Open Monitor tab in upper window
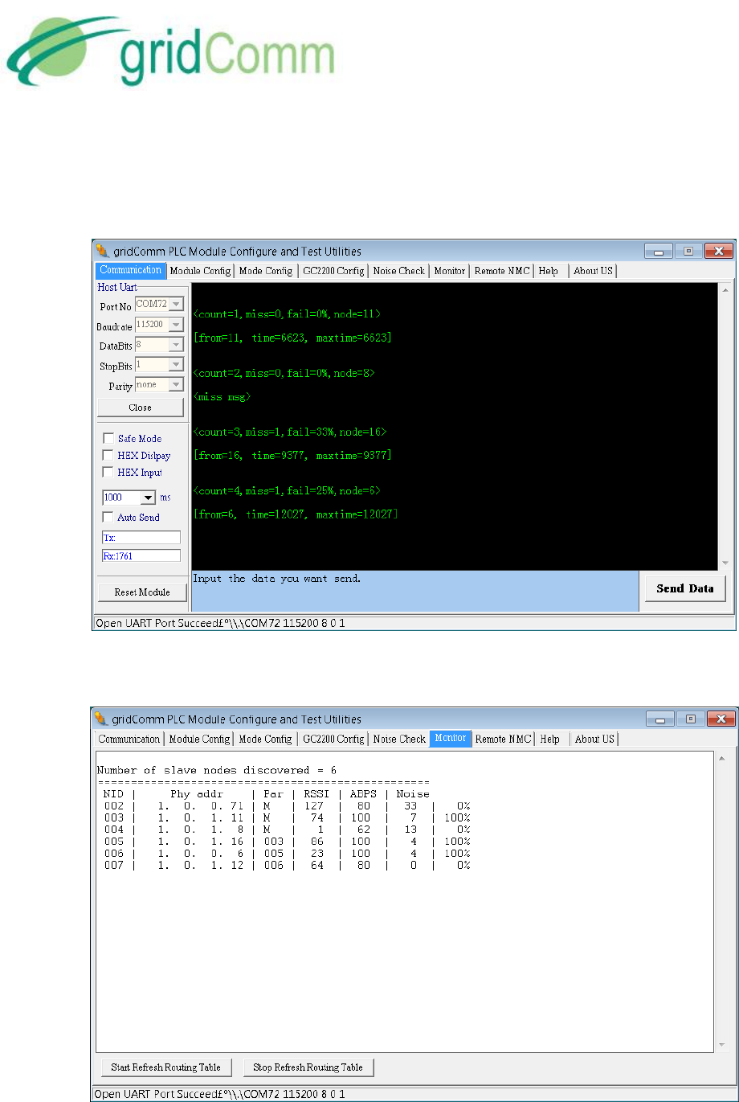739x1102 pixels. click(x=450, y=271)
